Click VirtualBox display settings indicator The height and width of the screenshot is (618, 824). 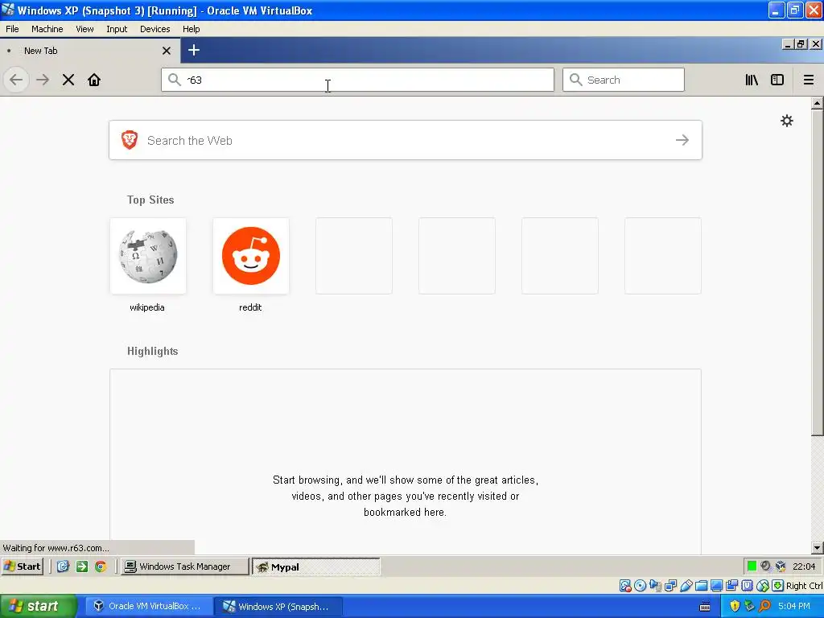tap(716, 586)
